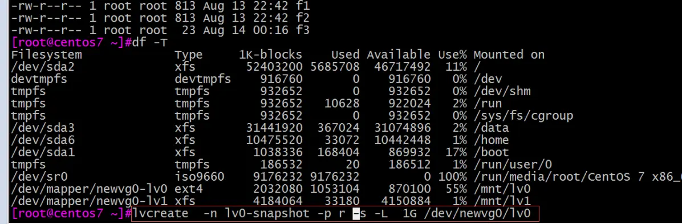Click the Type column header
Image resolution: width=682 pixels, height=224 pixels.
(x=188, y=55)
